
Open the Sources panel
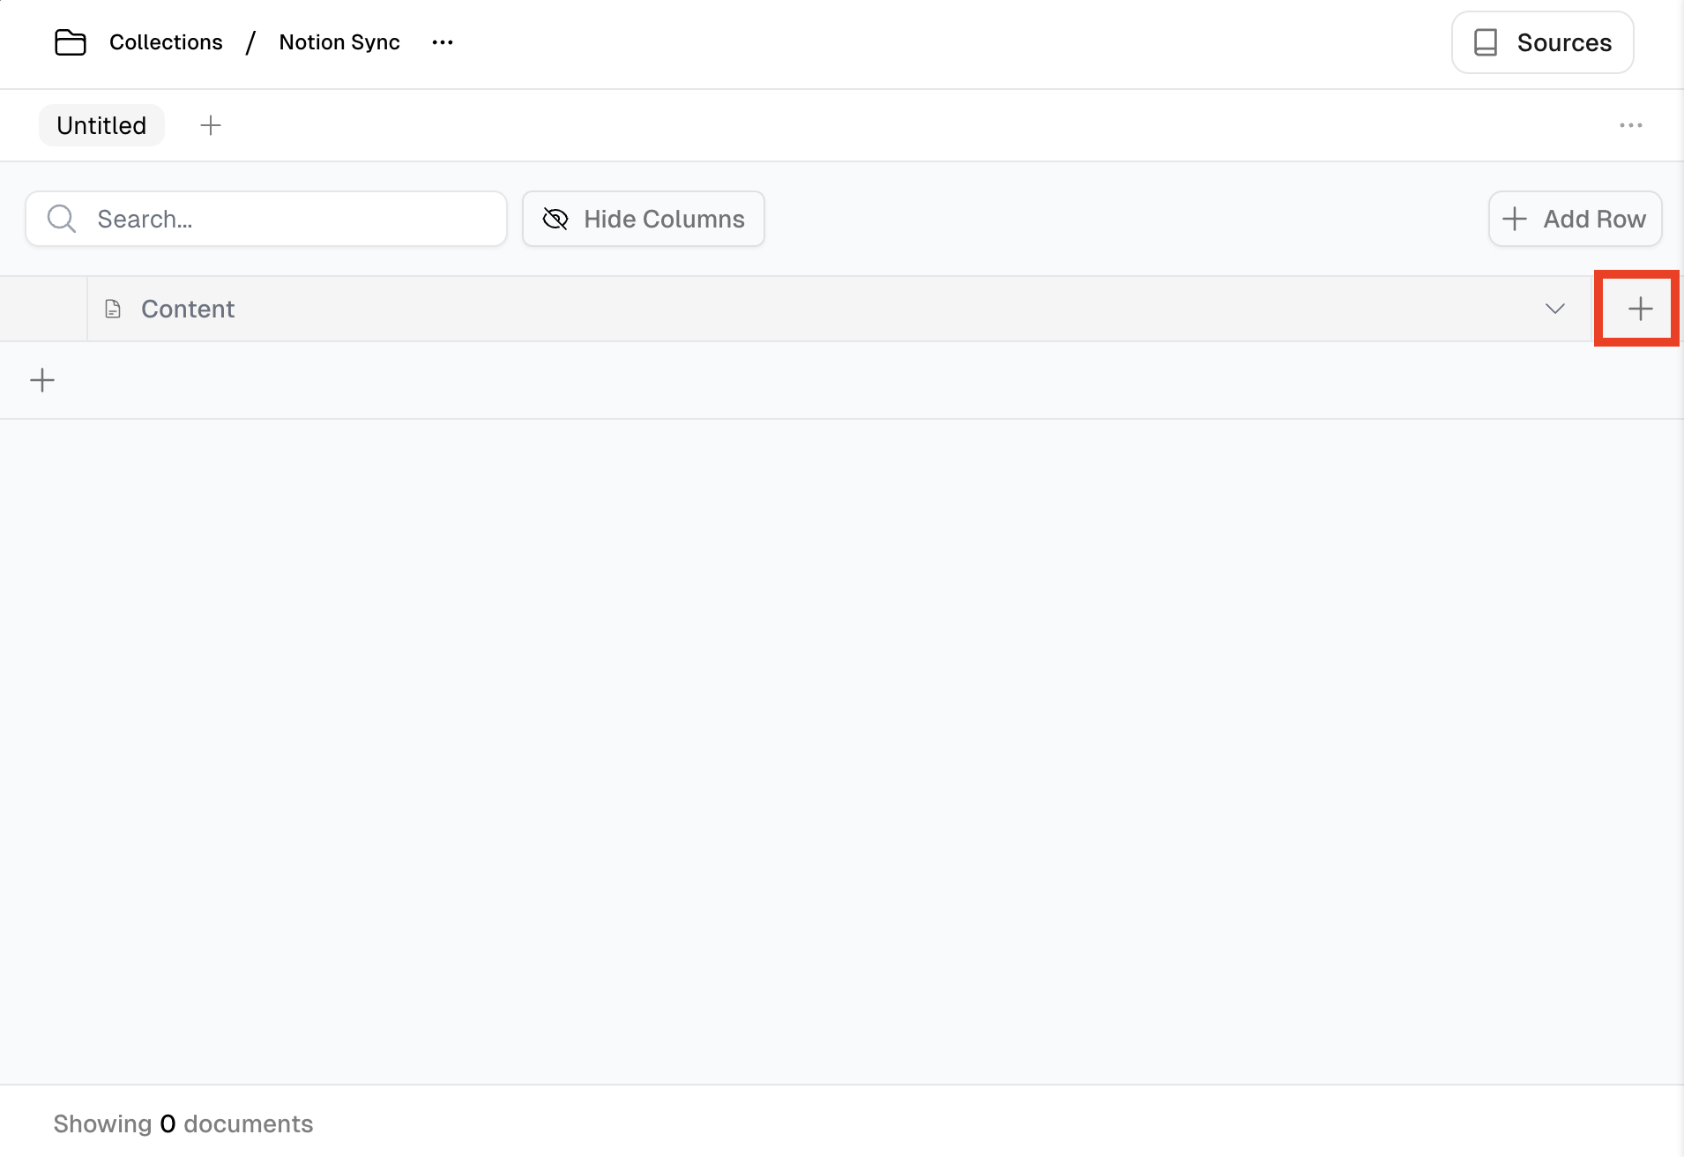pyautogui.click(x=1542, y=42)
